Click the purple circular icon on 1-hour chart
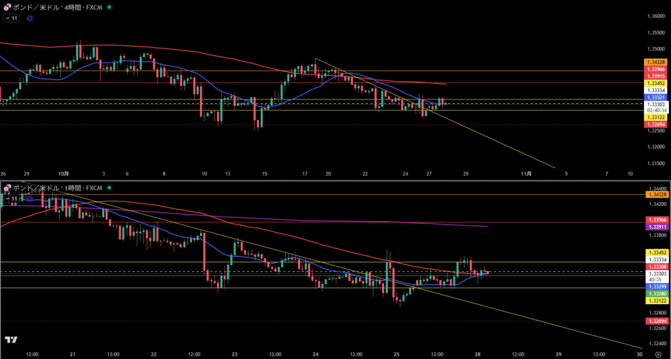 coord(30,198)
